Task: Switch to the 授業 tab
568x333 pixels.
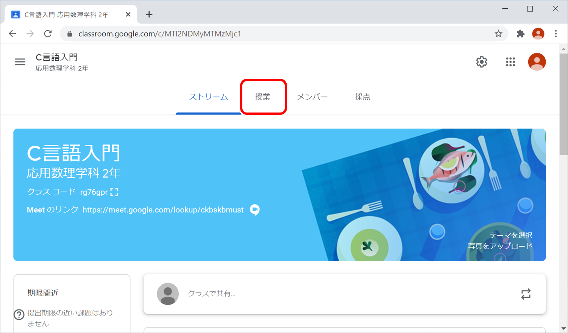Action: tap(262, 97)
